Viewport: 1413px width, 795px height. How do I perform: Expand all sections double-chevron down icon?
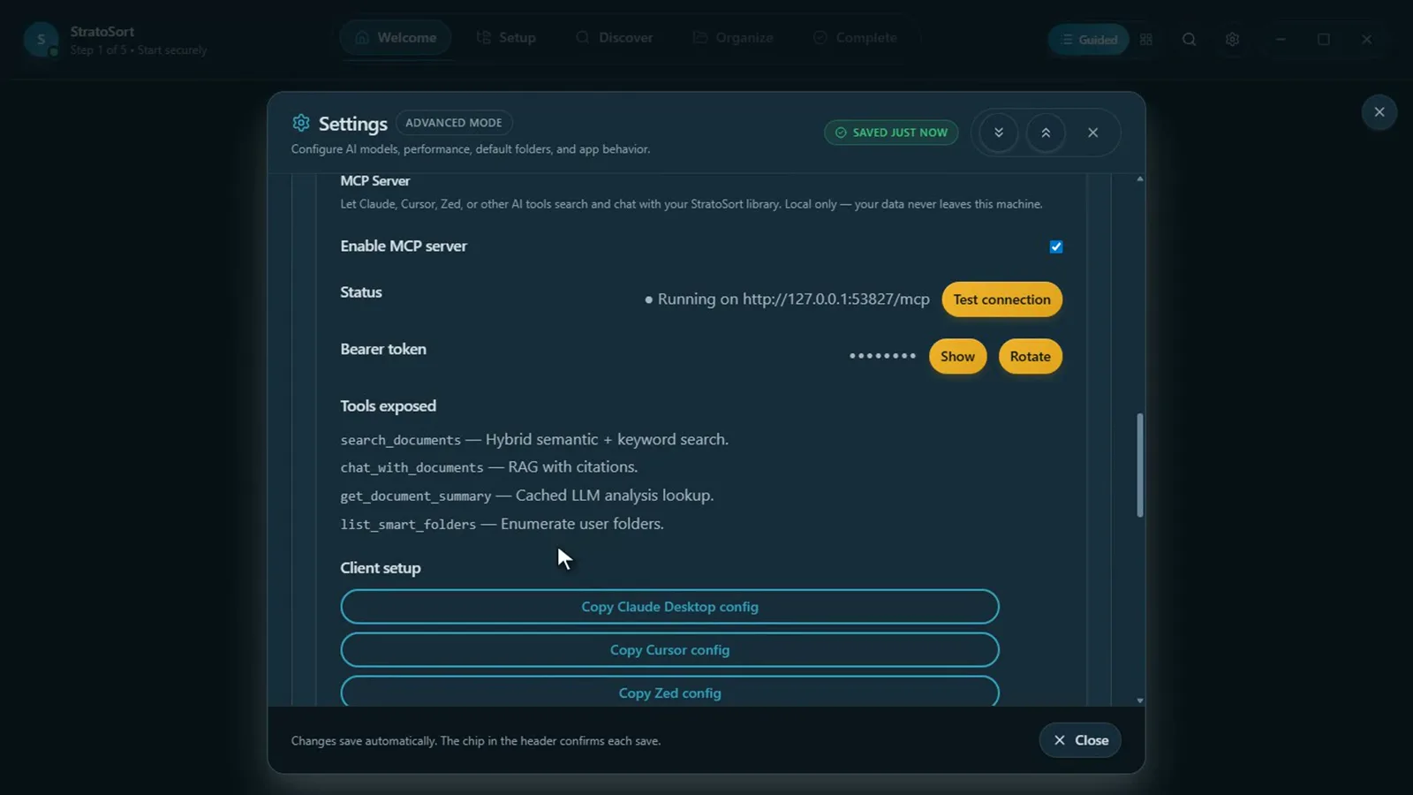999,132
